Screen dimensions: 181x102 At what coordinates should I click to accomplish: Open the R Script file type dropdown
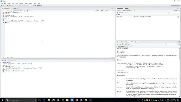112,58
